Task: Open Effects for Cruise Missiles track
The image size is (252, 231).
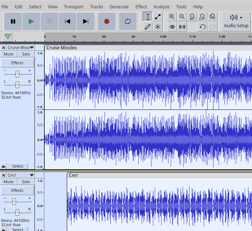Action: click(x=17, y=63)
